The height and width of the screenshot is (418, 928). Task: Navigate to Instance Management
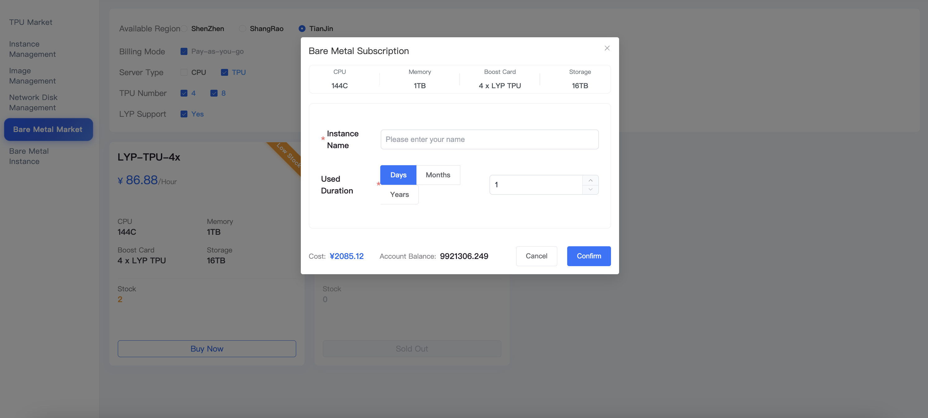point(32,49)
